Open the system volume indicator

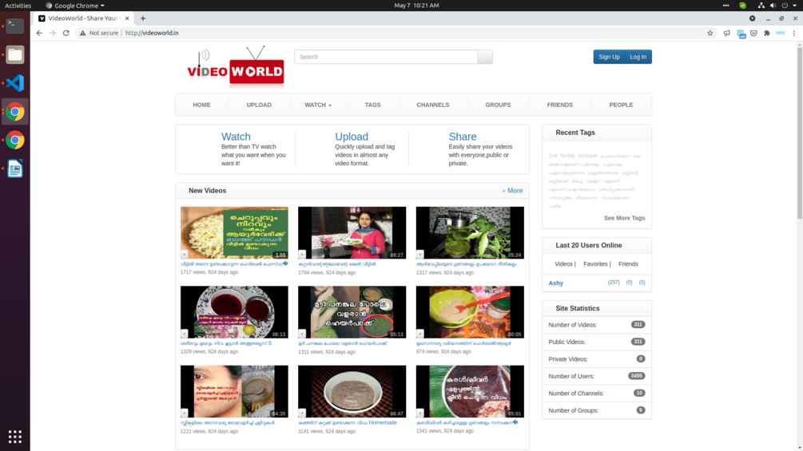(773, 5)
